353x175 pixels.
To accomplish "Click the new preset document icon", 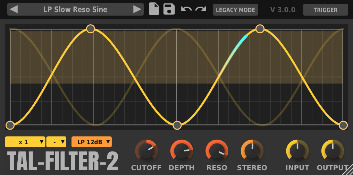I will click(154, 9).
